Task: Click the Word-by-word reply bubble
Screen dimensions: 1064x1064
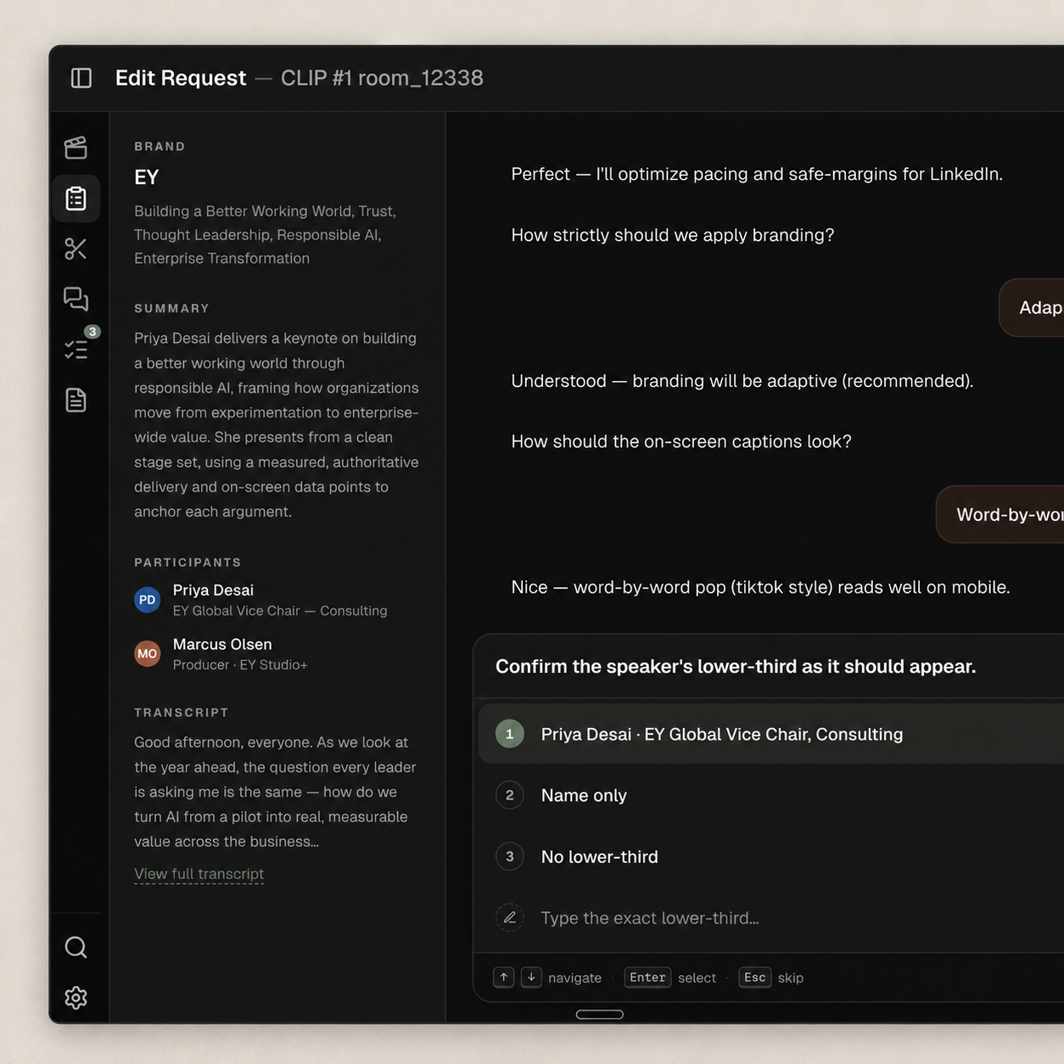Action: (x=1000, y=514)
